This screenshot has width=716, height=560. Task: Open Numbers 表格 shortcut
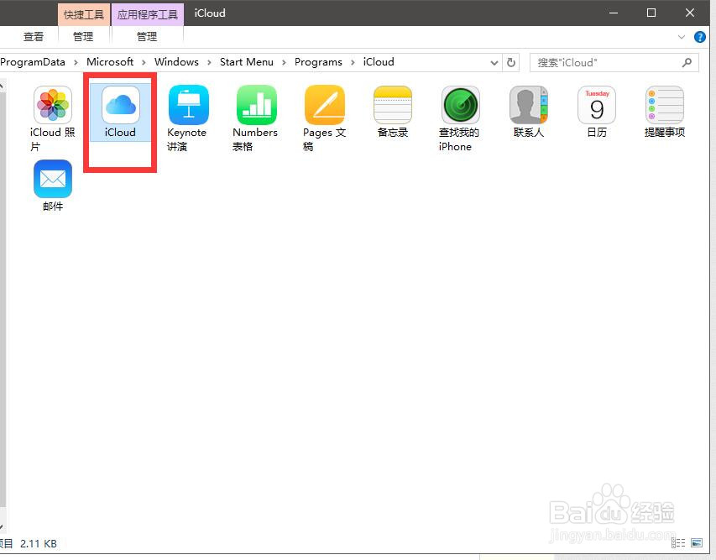pos(256,118)
